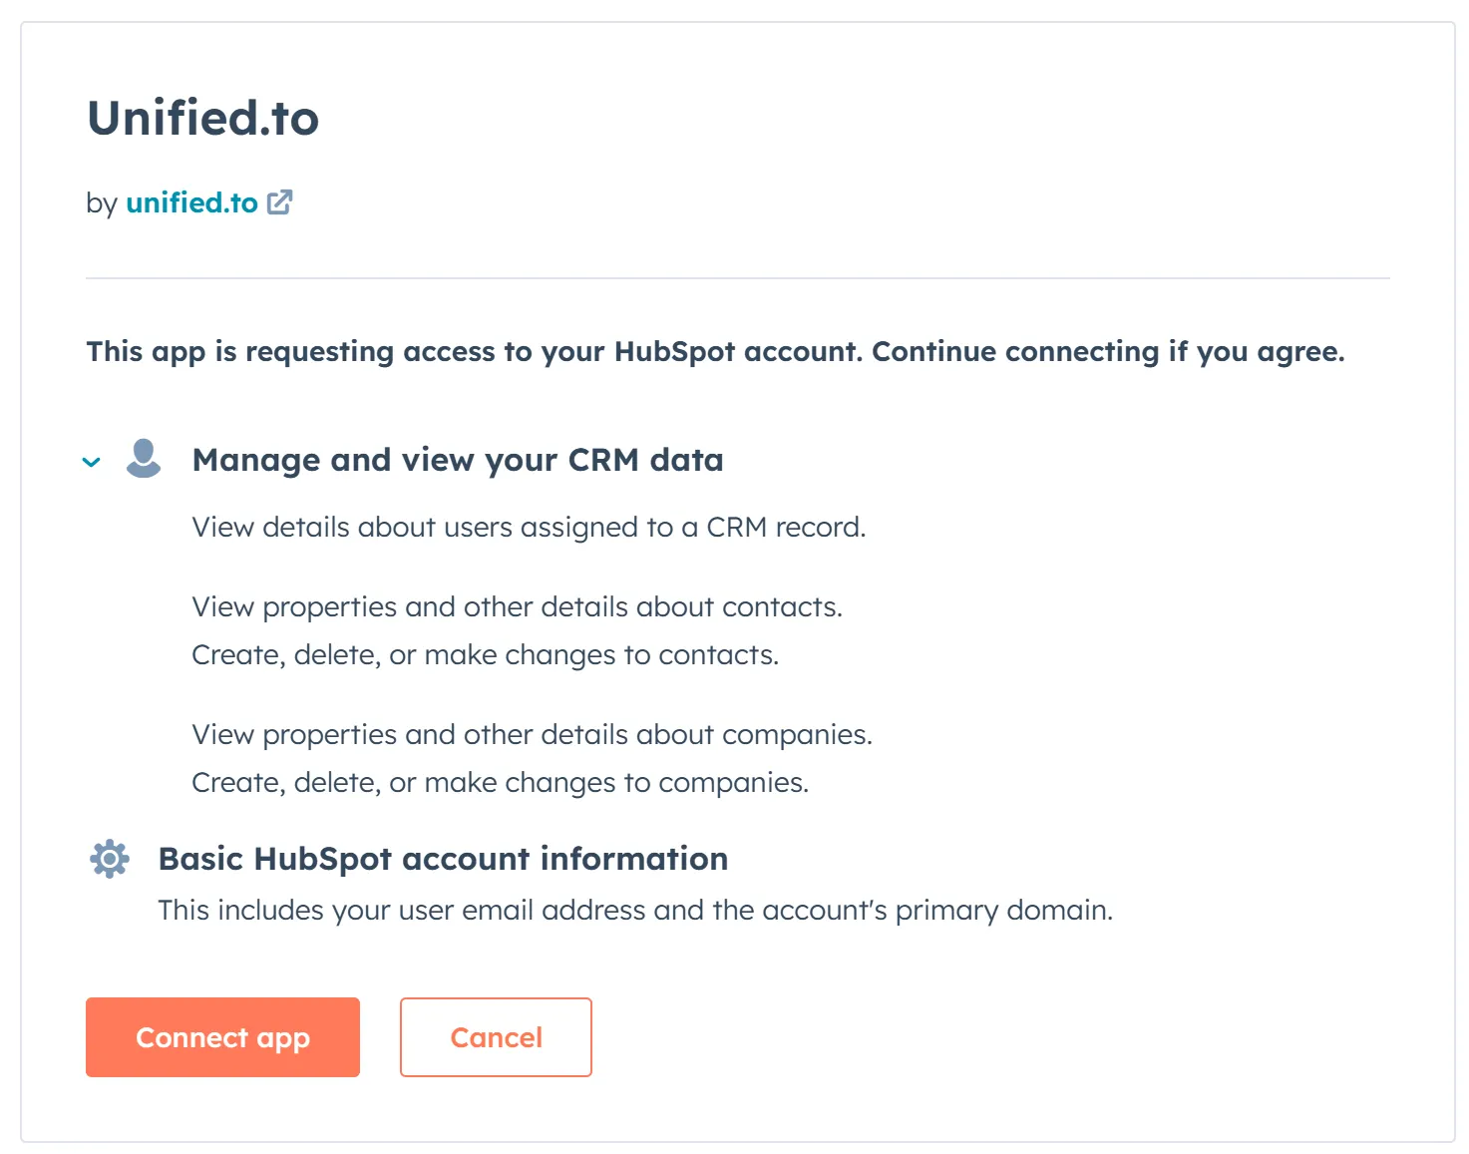Select the "Basic HubSpot account information" heading
1469x1154 pixels.
(x=443, y=859)
